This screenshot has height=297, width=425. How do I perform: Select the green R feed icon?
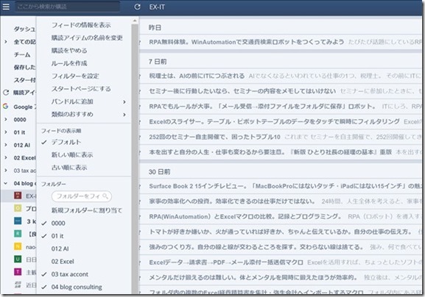tap(18, 234)
